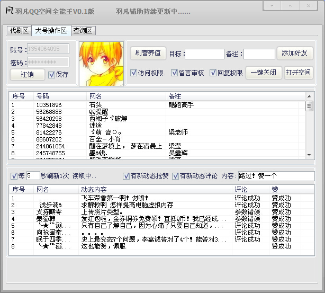Image resolution: width=325 pixels, height=293 pixels.
Task: Select feed row by 浅步调
Action: (x=161, y=205)
